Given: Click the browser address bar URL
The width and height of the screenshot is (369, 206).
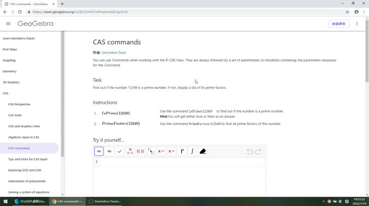Looking at the screenshot, I should 80,12.
